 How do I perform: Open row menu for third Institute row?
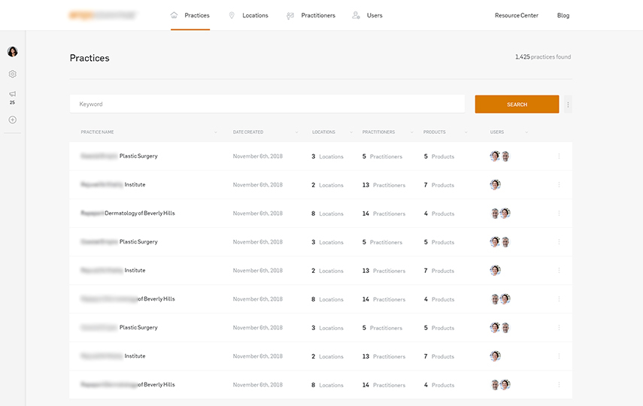point(559,356)
